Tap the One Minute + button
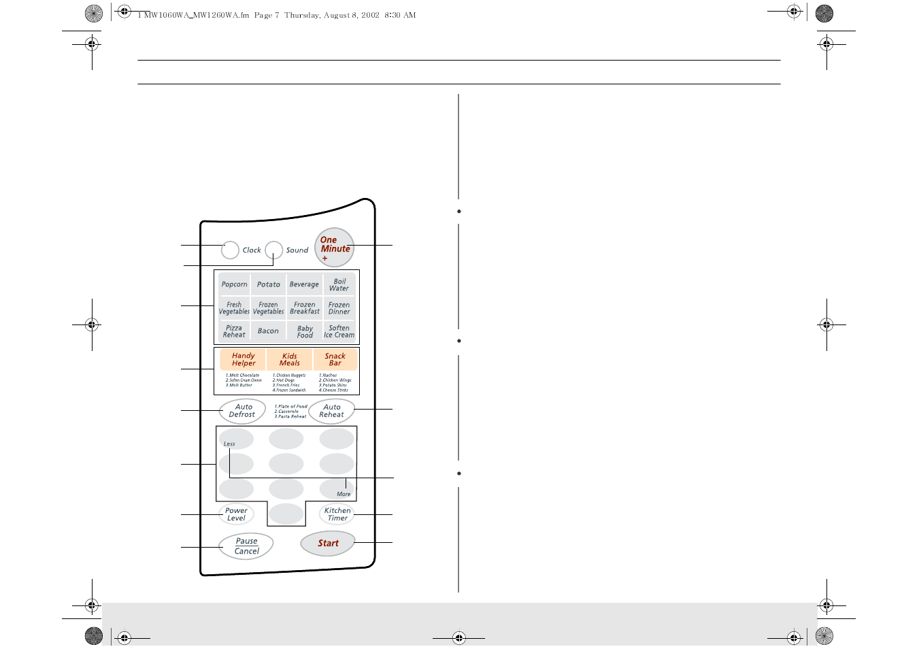Image resolution: width=919 pixels, height=649 pixels. (x=334, y=248)
